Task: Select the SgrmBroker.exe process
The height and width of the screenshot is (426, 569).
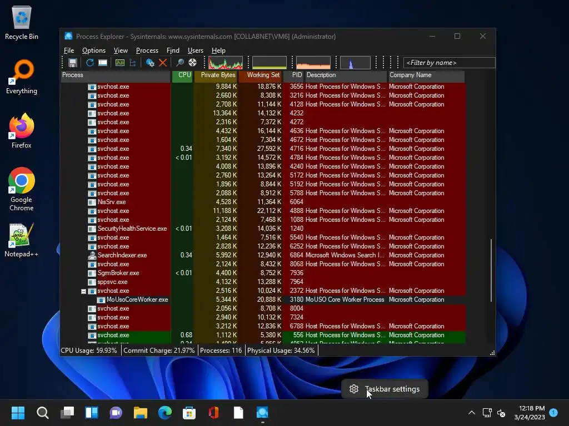Action: (263, 273)
